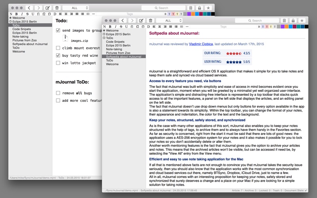Apply f2 font style in Softpedia window

click(x=137, y=27)
